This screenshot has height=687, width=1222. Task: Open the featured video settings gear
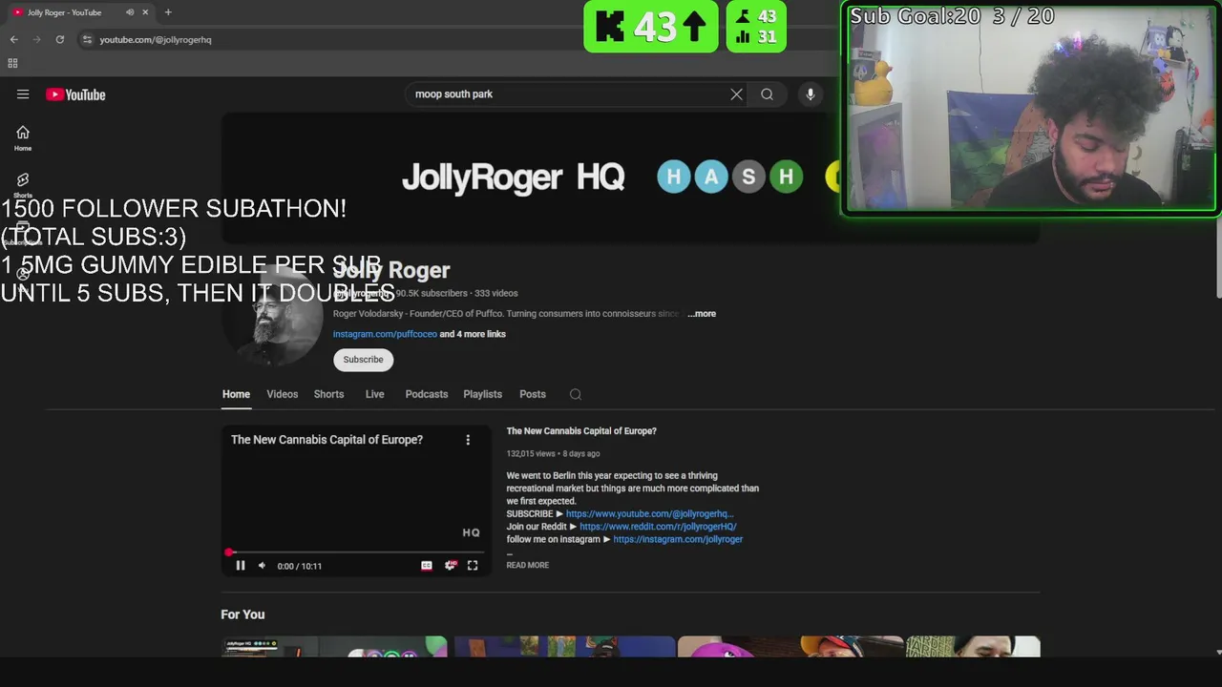point(451,566)
